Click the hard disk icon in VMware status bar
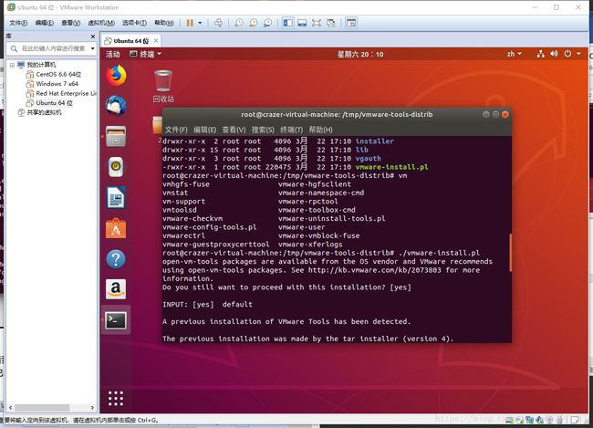The image size is (593, 428). tap(510, 420)
